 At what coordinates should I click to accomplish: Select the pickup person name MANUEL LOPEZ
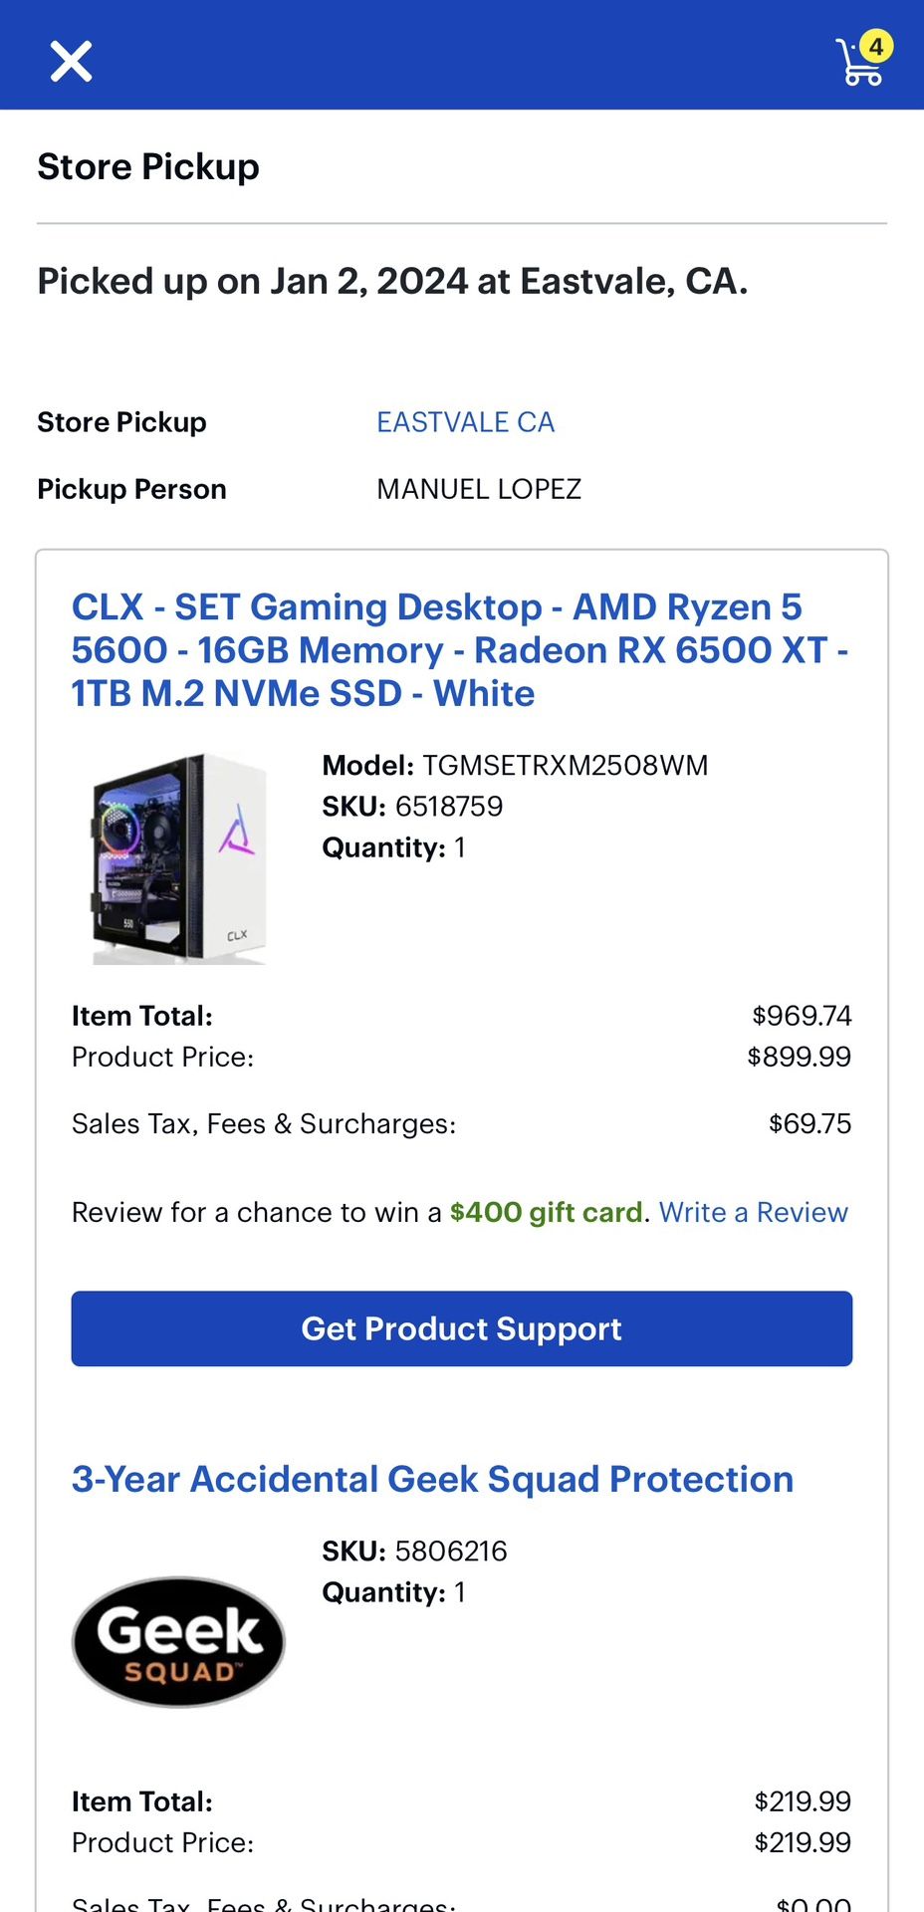pyautogui.click(x=479, y=489)
